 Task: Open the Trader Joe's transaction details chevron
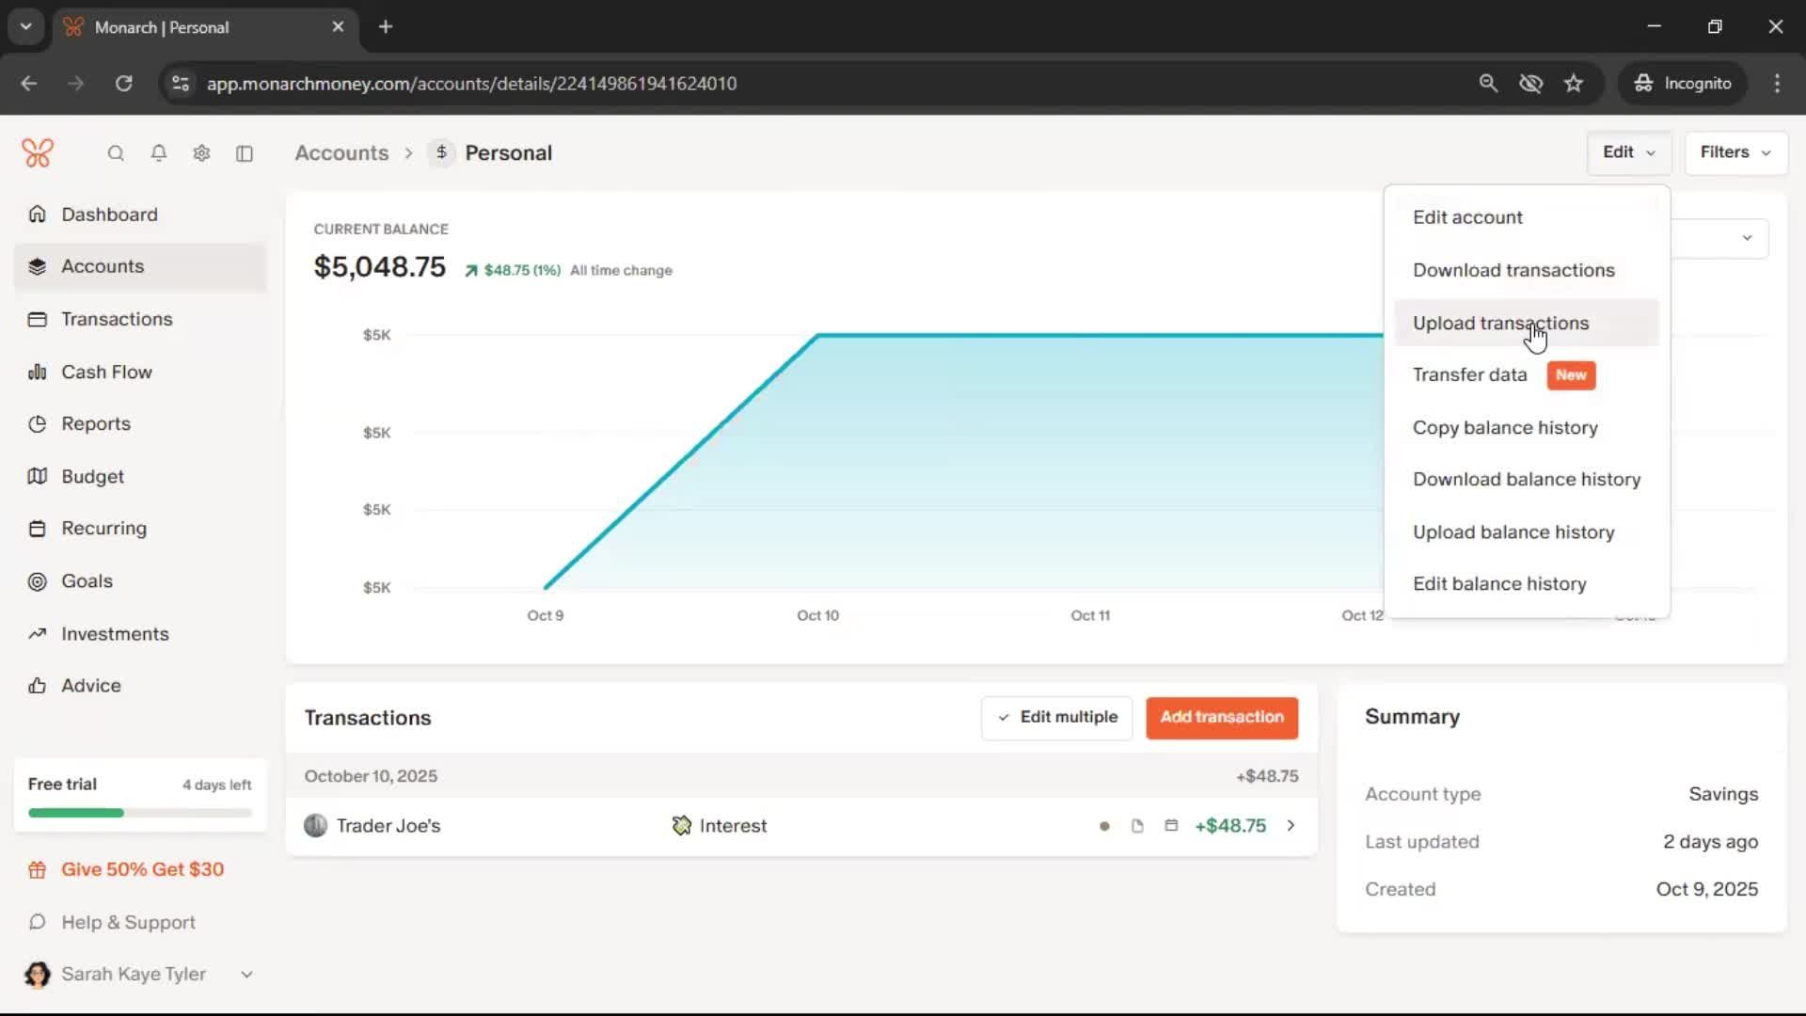coord(1291,826)
